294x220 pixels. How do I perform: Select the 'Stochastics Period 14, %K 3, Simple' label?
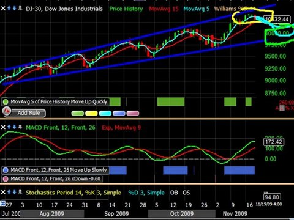click(73, 193)
